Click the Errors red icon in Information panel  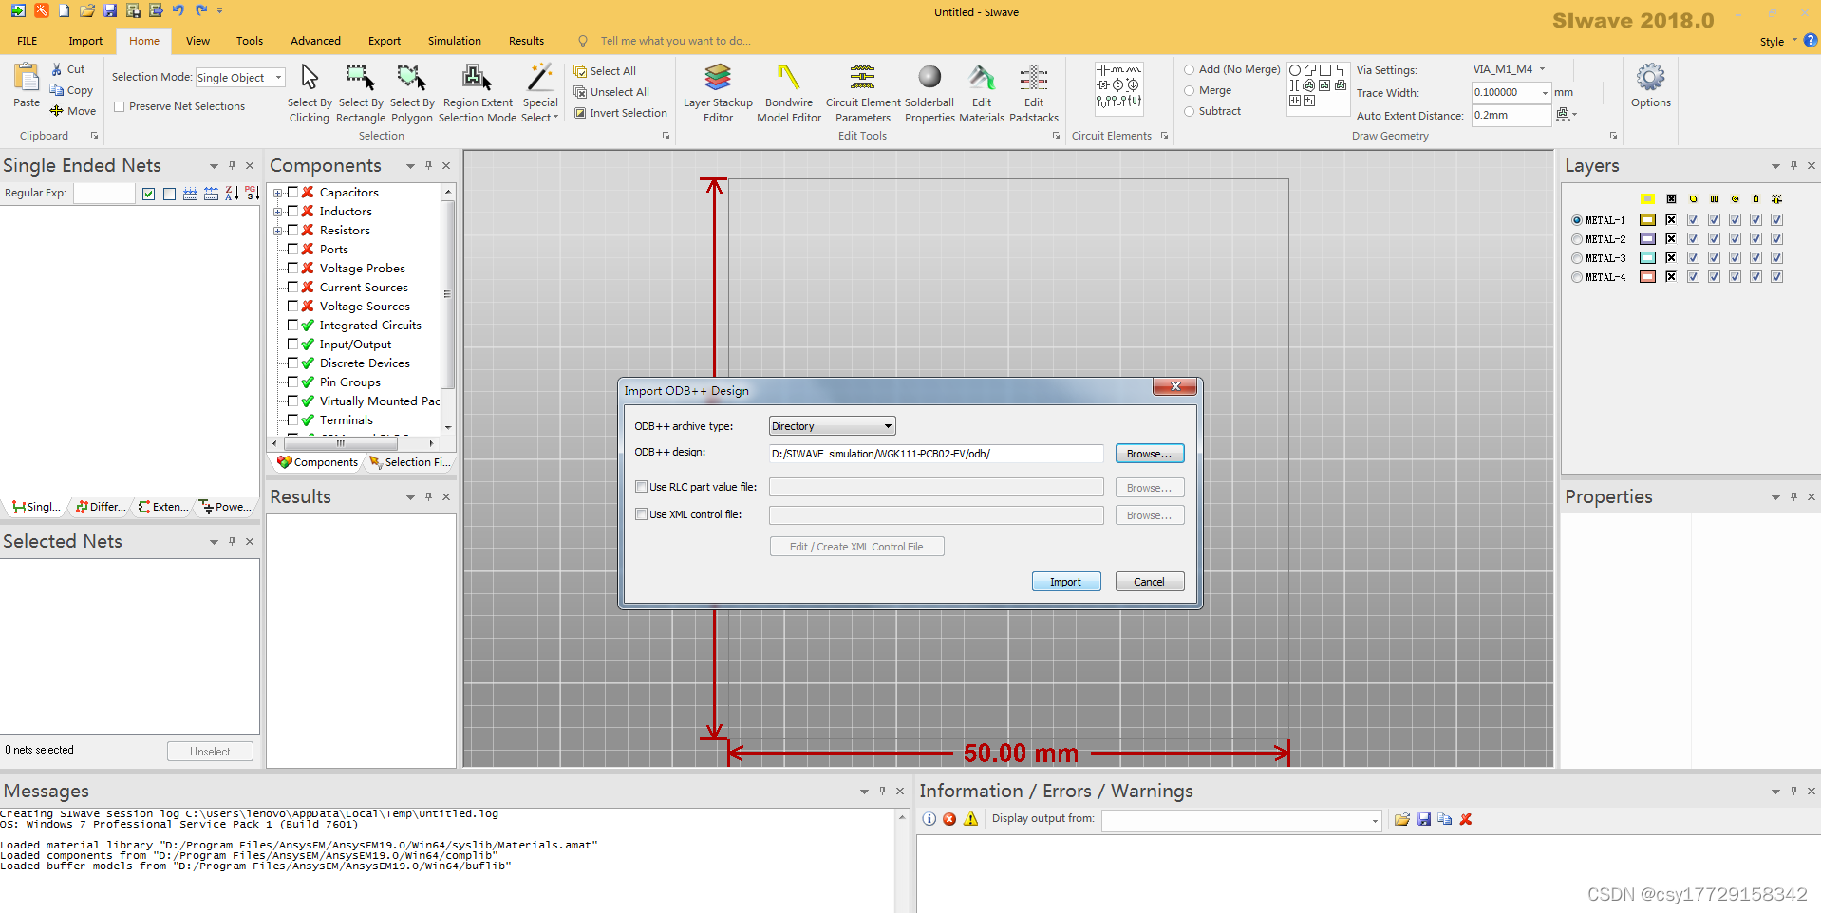click(x=949, y=819)
